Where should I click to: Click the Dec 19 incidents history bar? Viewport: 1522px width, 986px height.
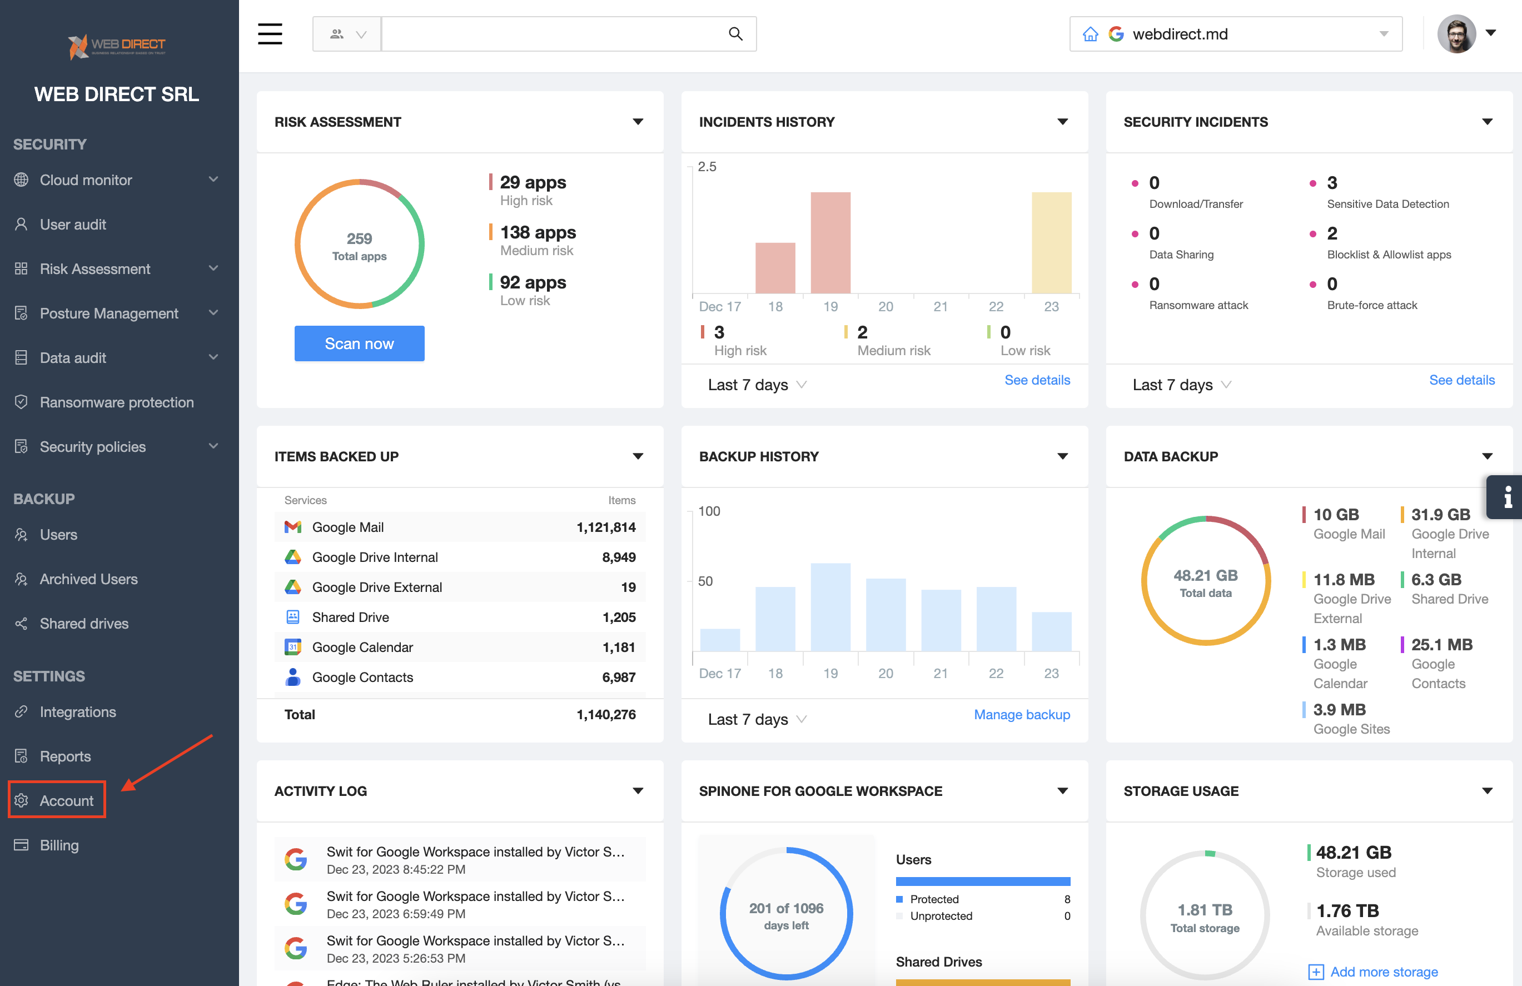830,243
